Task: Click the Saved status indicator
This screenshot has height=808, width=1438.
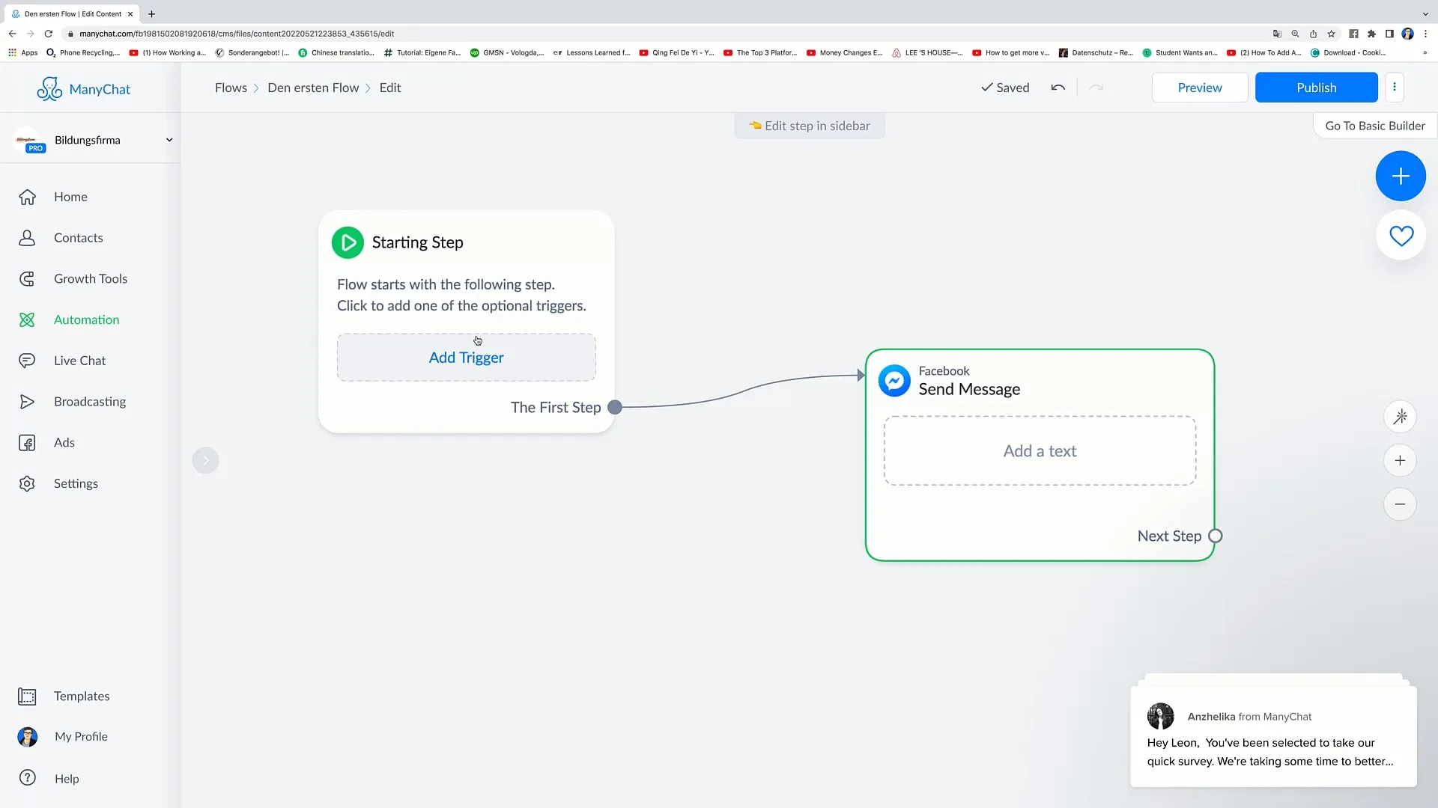Action: [x=1005, y=88]
